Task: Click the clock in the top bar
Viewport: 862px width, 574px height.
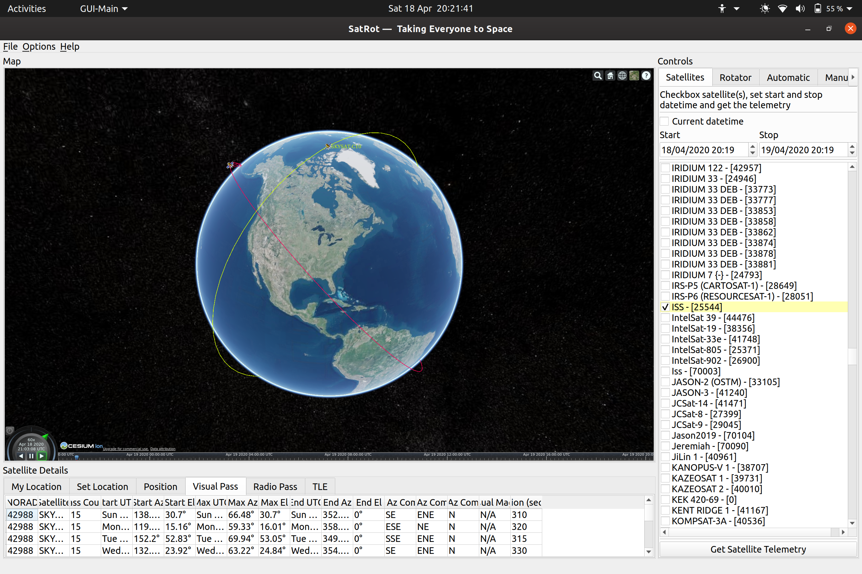Action: tap(431, 8)
